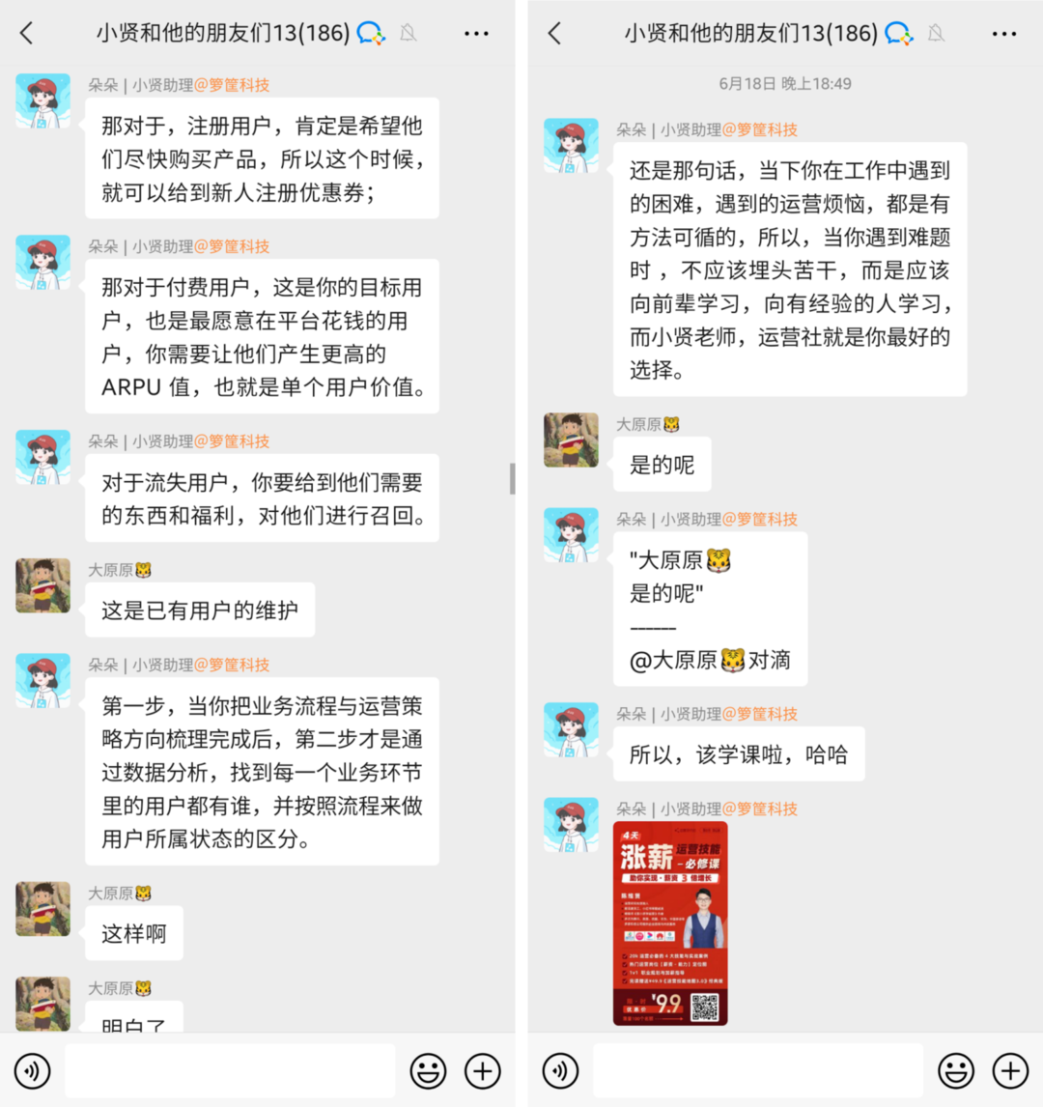Tap voice input icon in left chat

click(33, 1071)
